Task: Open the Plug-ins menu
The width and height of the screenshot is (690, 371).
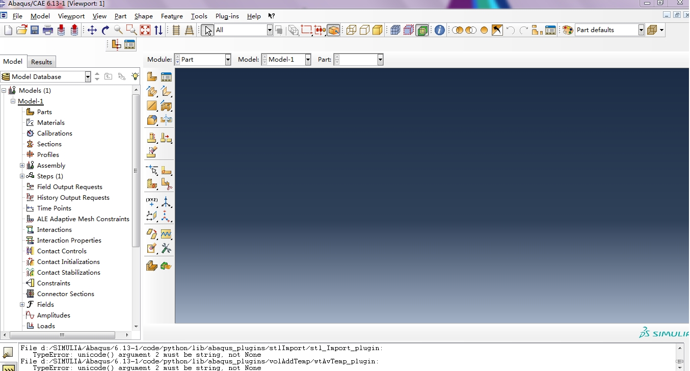Action: click(x=227, y=16)
